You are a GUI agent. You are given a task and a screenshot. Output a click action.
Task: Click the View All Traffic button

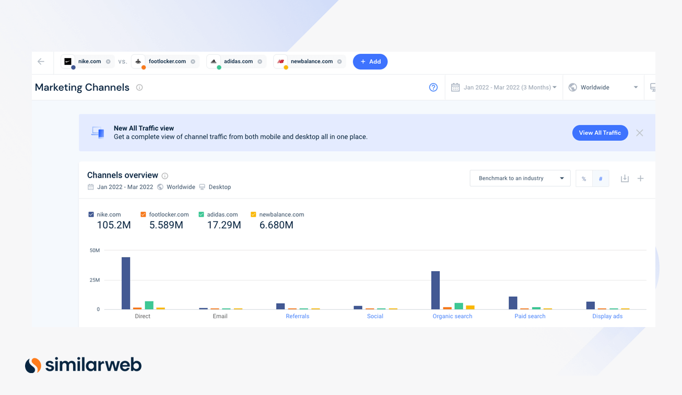click(599, 133)
